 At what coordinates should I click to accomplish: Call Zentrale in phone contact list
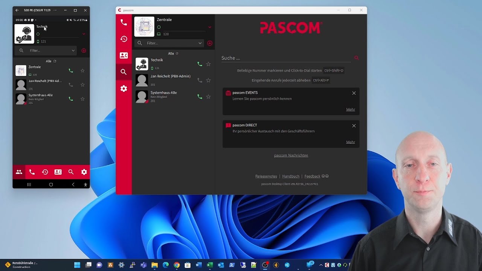(x=71, y=71)
